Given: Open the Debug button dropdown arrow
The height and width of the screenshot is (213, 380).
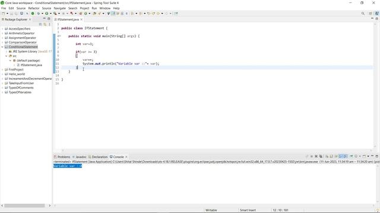Looking at the screenshot, I should pos(42,14).
